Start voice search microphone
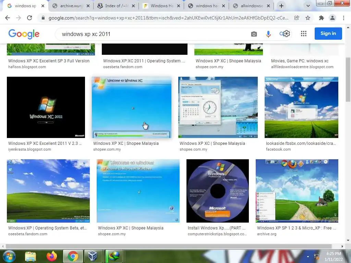Screen dimensions: 351x263 coord(268,34)
